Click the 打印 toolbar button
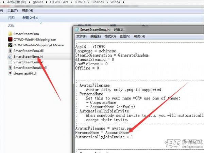 [11, 17]
